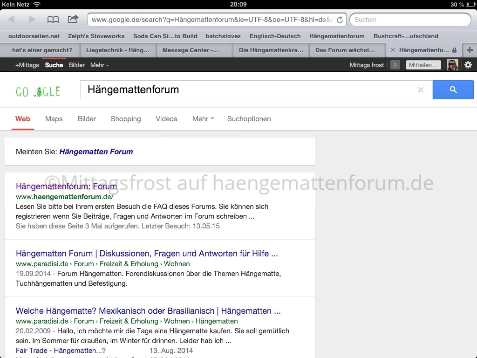Expand Mehr dropdown in search filters
477x358 pixels.
coord(203,119)
